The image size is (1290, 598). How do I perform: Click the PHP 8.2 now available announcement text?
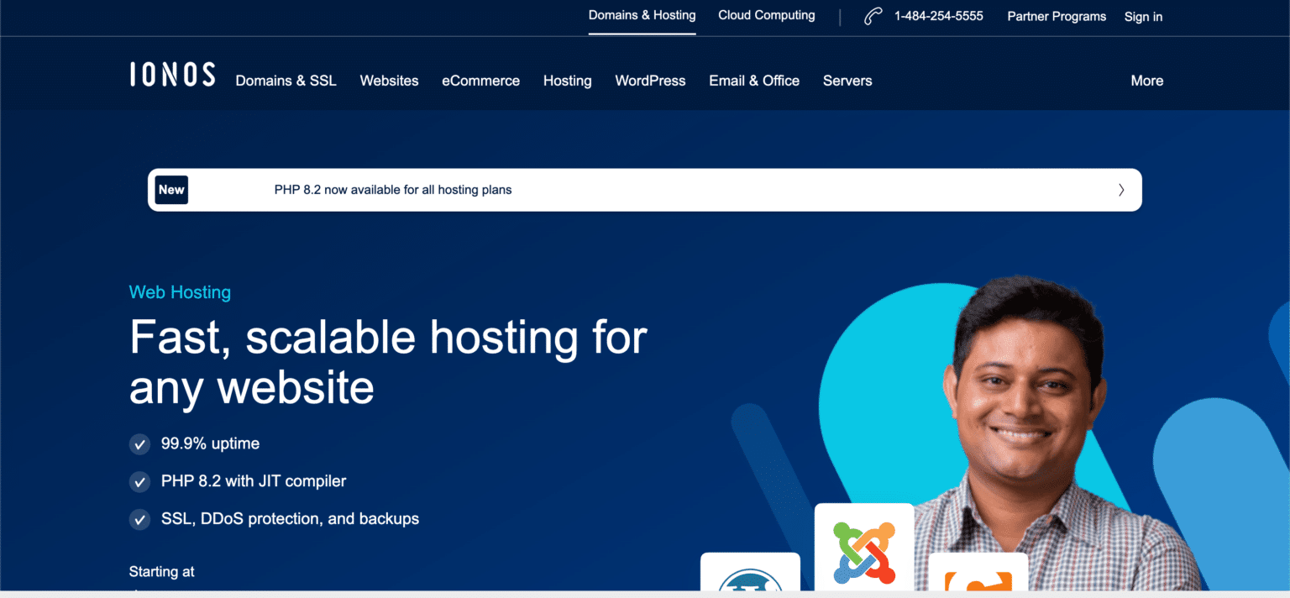[393, 190]
